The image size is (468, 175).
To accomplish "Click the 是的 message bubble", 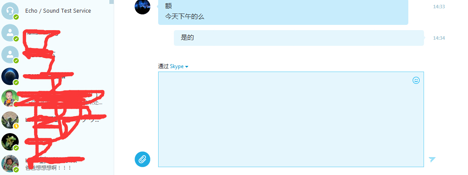I will (299, 38).
